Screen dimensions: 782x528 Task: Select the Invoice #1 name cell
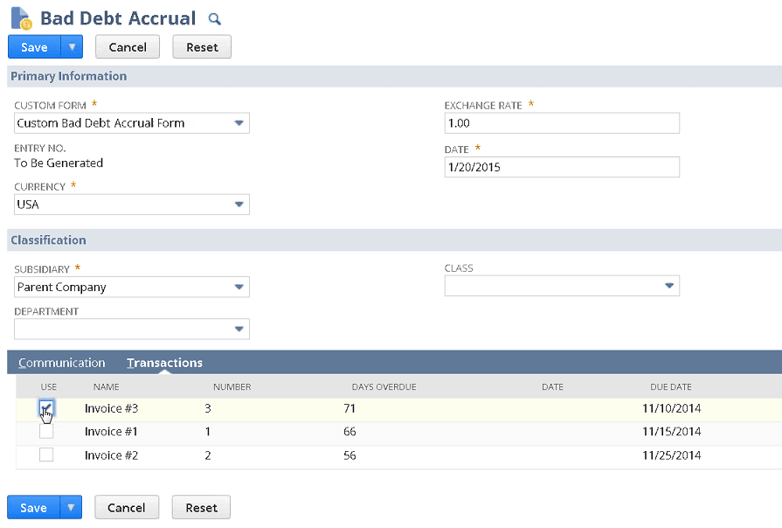tap(111, 432)
